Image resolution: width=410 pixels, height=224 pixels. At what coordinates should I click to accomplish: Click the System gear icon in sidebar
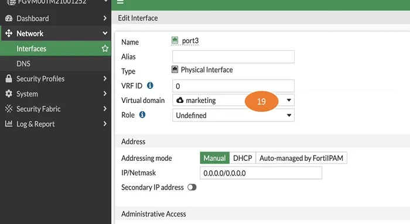pyautogui.click(x=9, y=94)
